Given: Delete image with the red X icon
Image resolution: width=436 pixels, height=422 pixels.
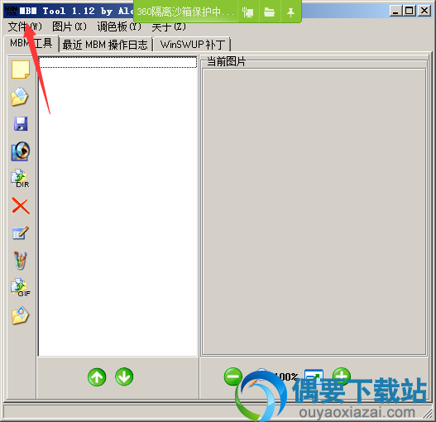Looking at the screenshot, I should [x=21, y=206].
